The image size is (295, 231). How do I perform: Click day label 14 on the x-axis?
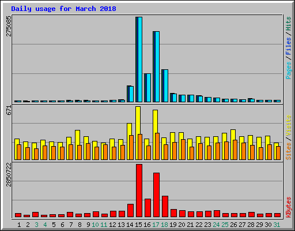(130, 225)
